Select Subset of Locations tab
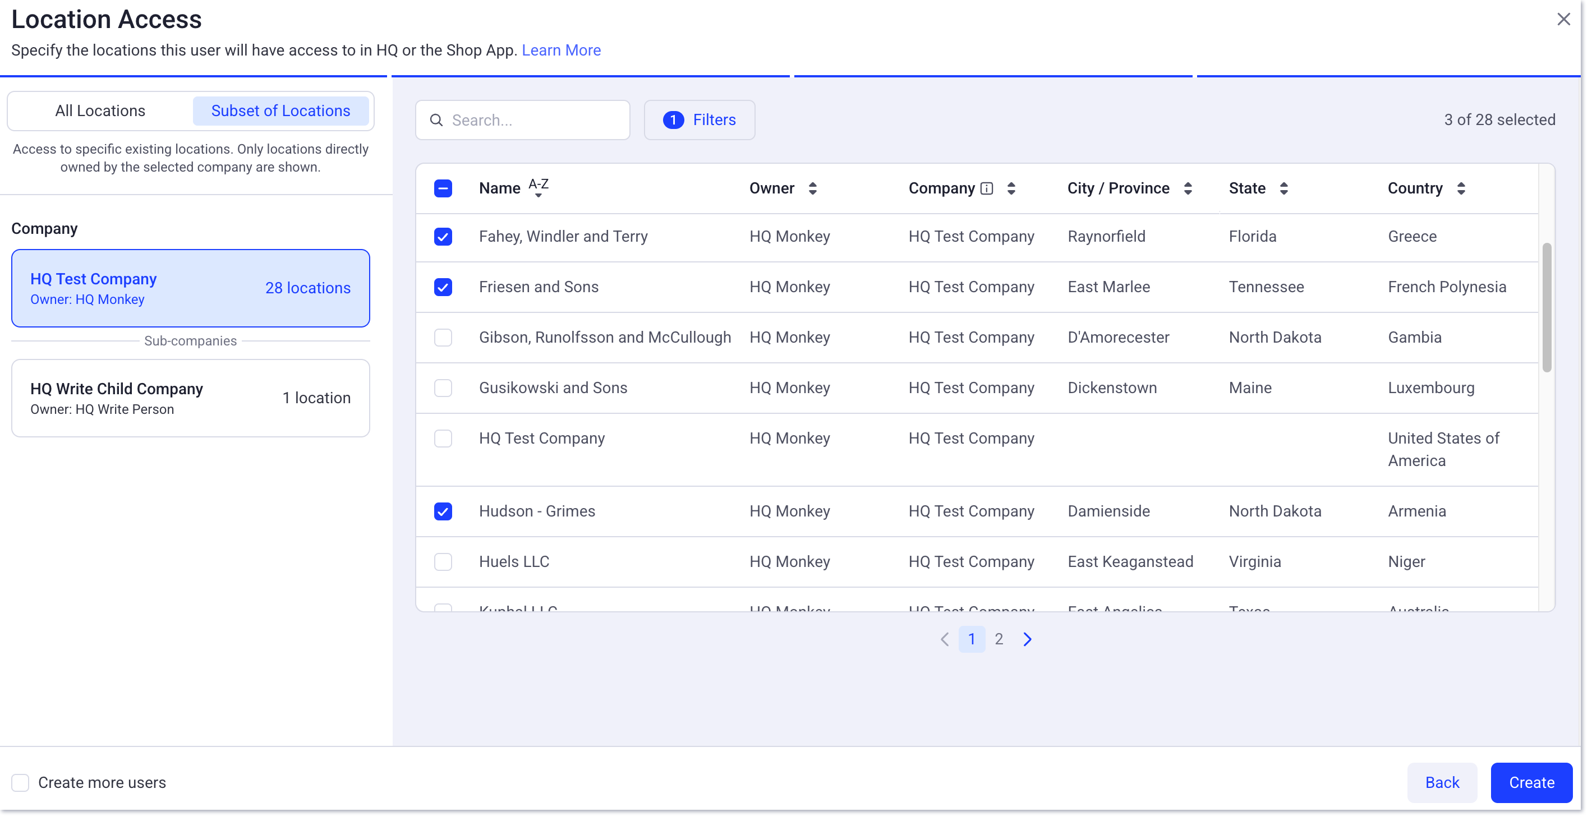Viewport: 1592px width, 821px height. [280, 110]
